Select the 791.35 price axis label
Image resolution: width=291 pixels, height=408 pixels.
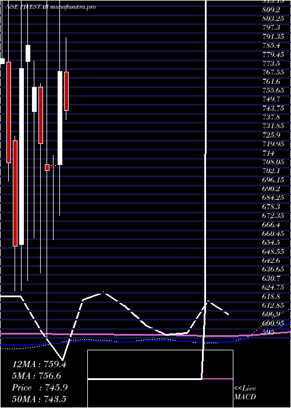(x=272, y=37)
